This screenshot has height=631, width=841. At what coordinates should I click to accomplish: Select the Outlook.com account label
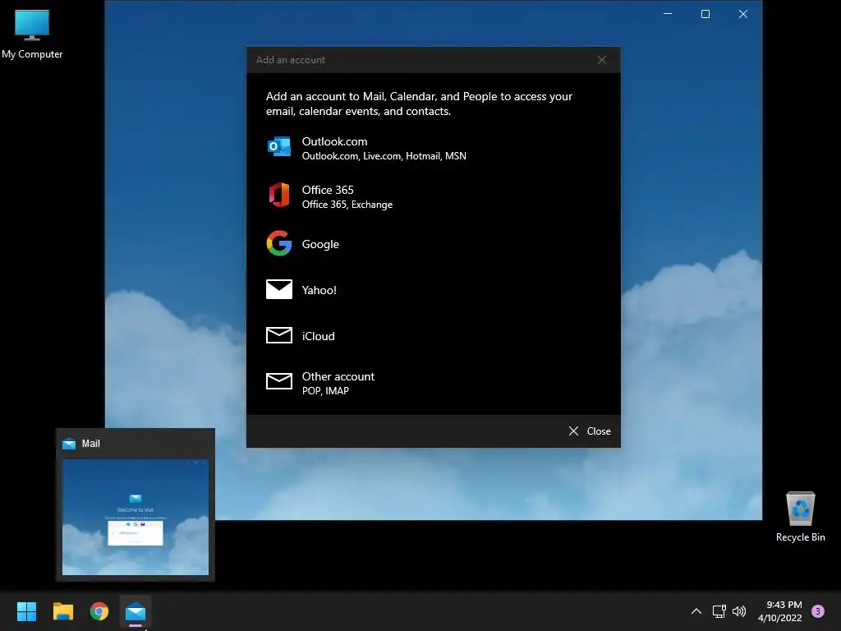coord(335,141)
